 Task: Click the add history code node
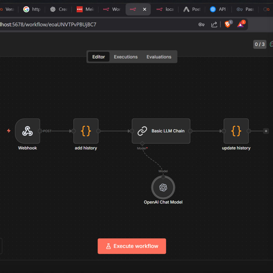tap(86, 131)
